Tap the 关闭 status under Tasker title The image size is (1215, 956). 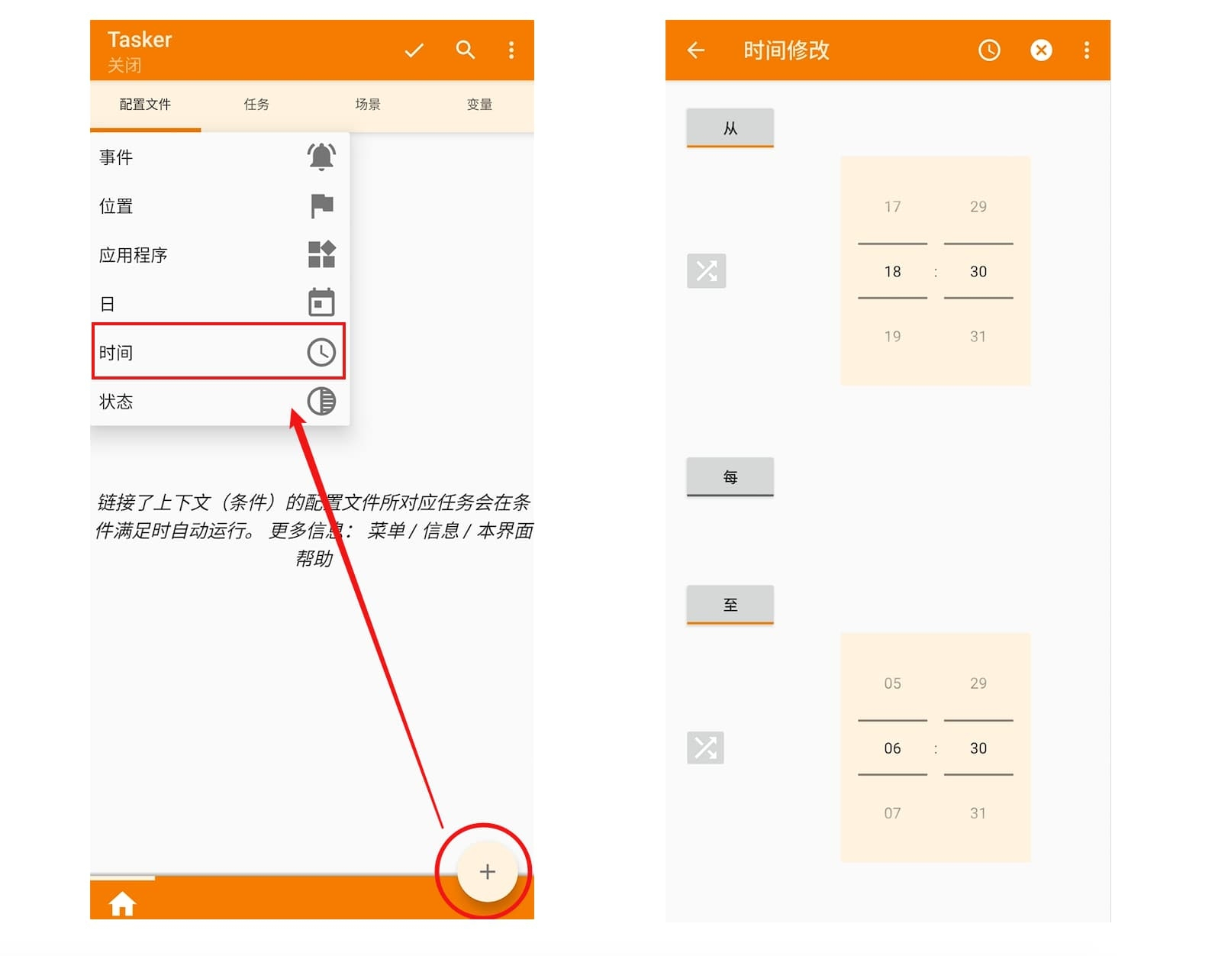(124, 65)
